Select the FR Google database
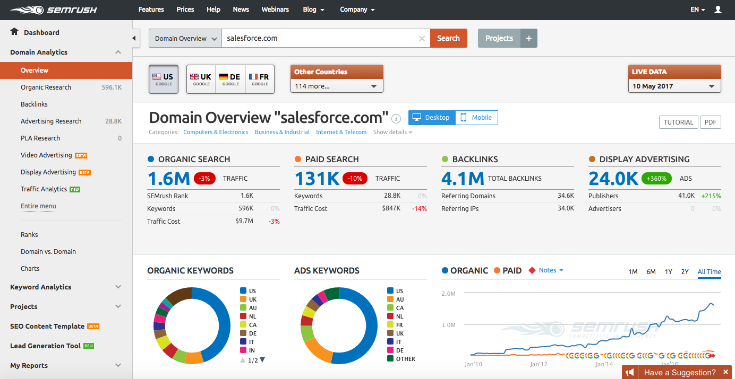Image resolution: width=735 pixels, height=379 pixels. tap(260, 79)
